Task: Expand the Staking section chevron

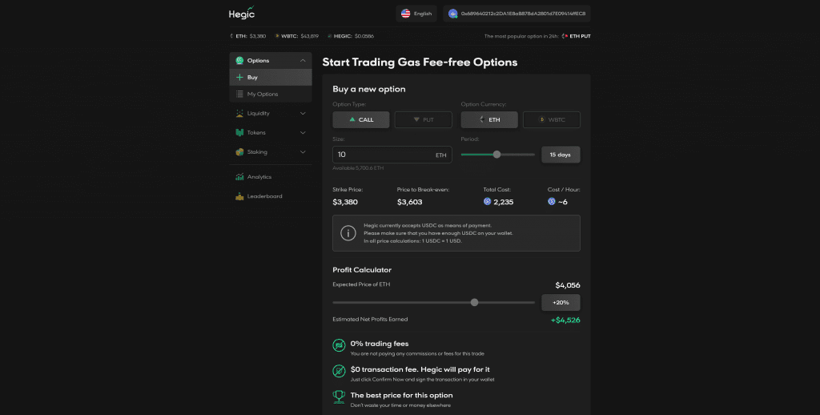Action: point(303,151)
